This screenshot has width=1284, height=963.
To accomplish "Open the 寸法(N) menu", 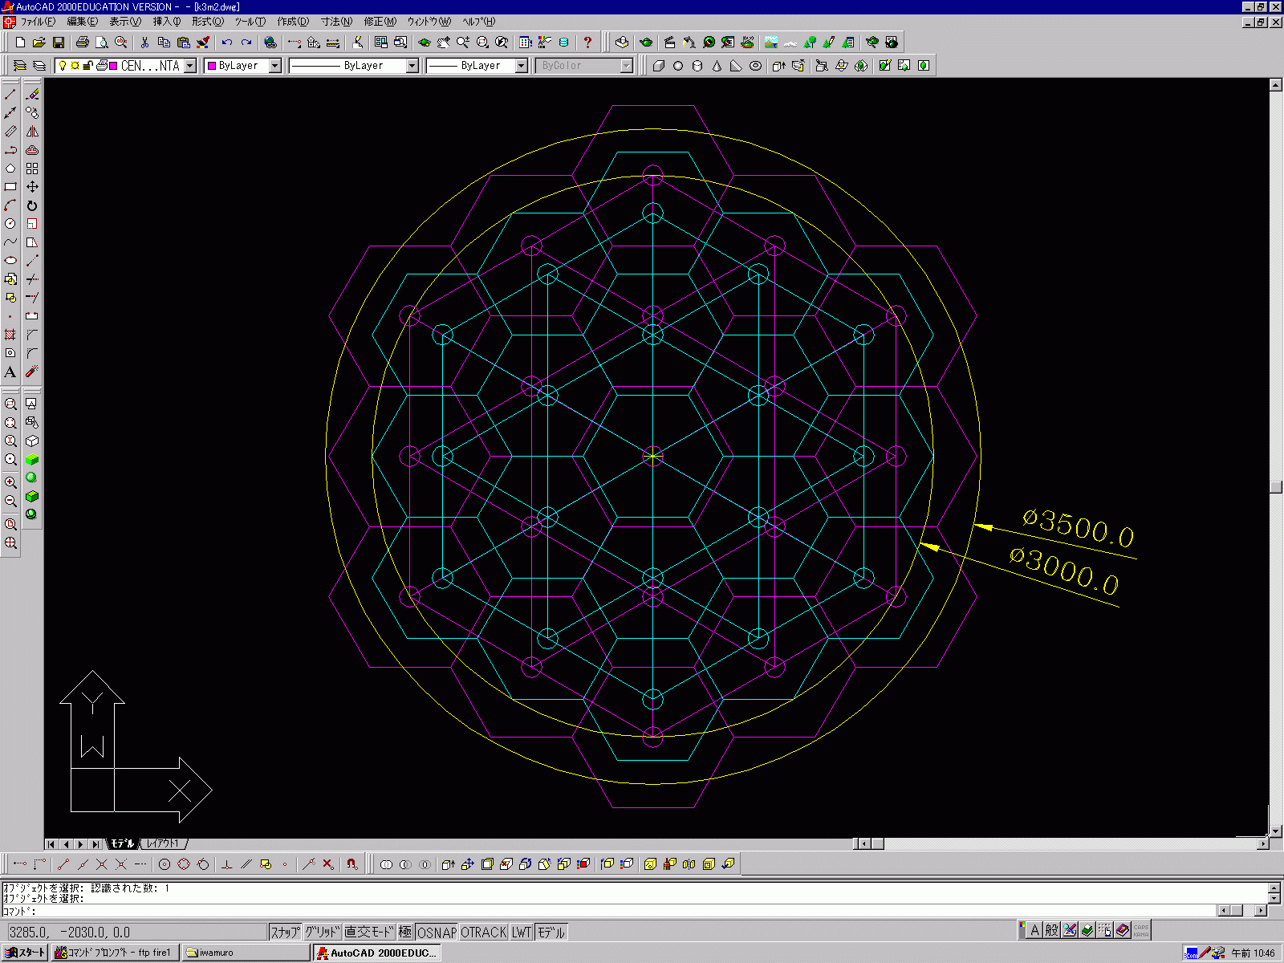I will (336, 22).
